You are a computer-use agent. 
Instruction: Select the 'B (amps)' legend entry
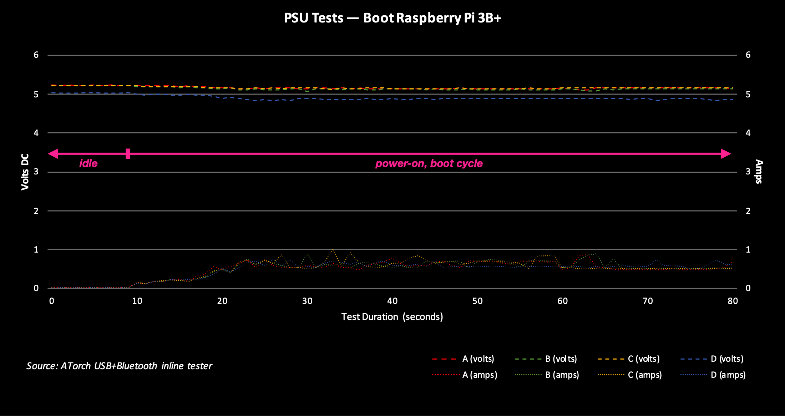(562, 375)
